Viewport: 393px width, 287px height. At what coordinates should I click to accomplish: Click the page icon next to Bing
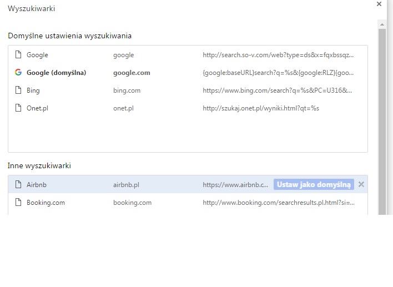tap(18, 90)
